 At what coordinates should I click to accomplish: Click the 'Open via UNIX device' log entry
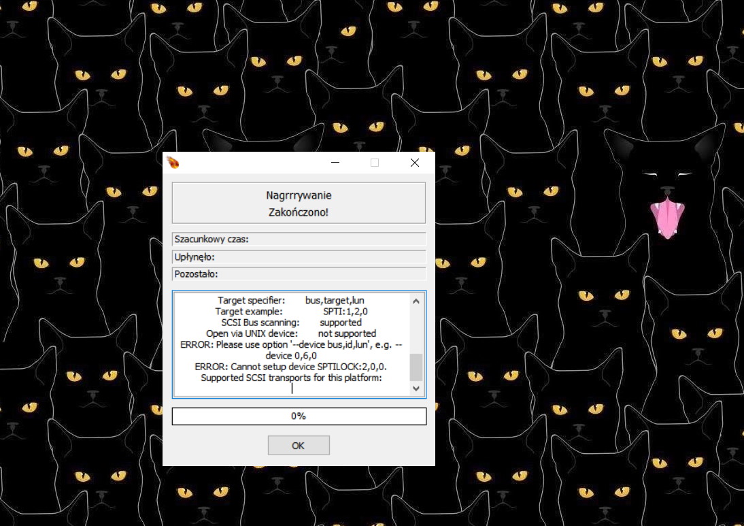[x=291, y=333]
